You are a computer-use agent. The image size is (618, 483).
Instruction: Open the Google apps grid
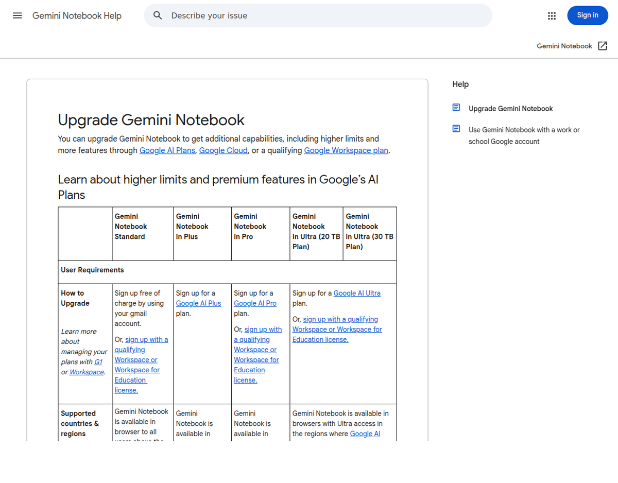[552, 15]
